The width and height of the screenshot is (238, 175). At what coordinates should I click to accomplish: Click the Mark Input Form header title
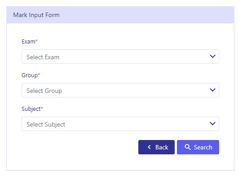(x=36, y=15)
